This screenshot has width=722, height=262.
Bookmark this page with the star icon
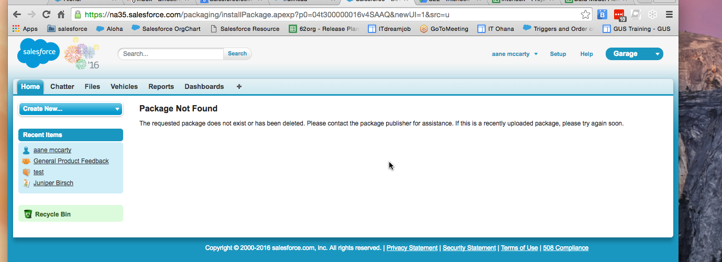pyautogui.click(x=585, y=15)
